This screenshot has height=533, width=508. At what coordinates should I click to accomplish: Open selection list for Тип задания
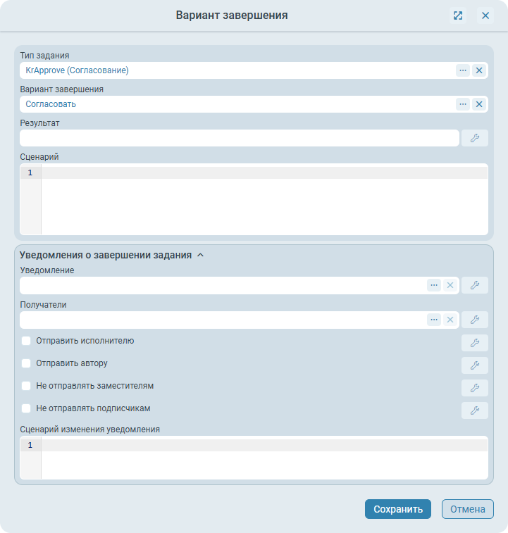(x=462, y=70)
